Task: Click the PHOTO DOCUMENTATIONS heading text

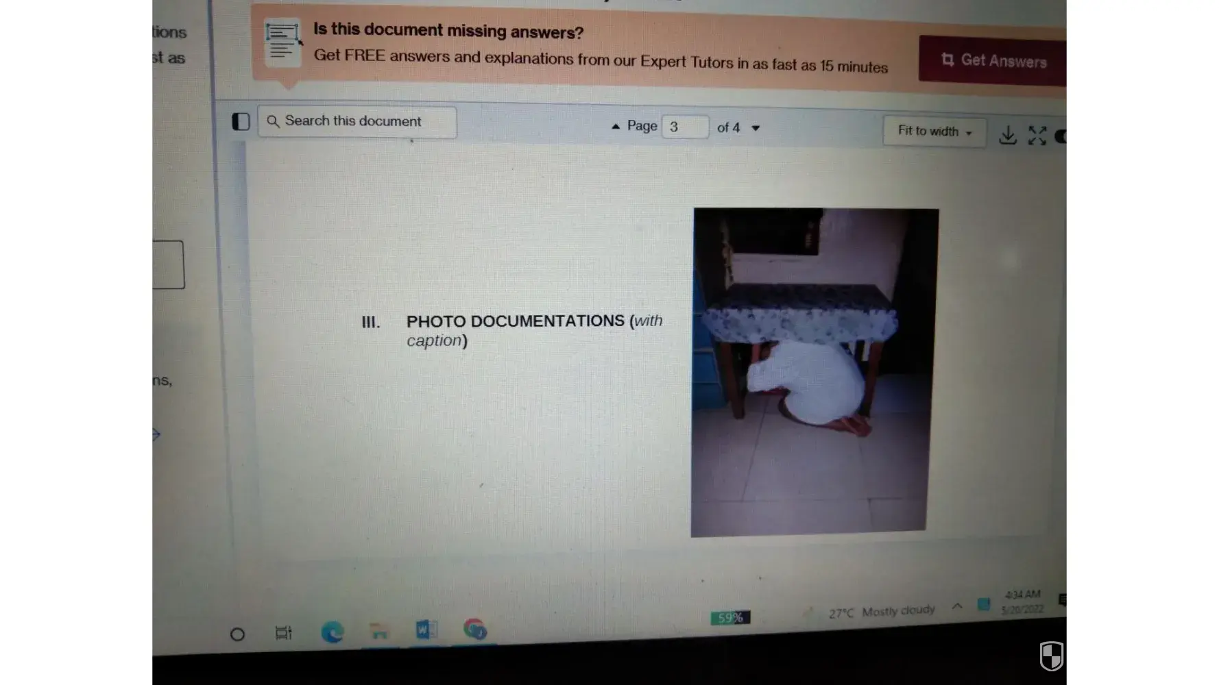Action: pyautogui.click(x=516, y=321)
